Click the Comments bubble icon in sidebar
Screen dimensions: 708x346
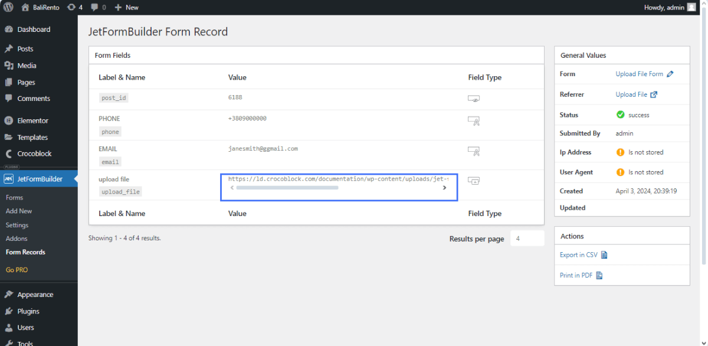(9, 99)
